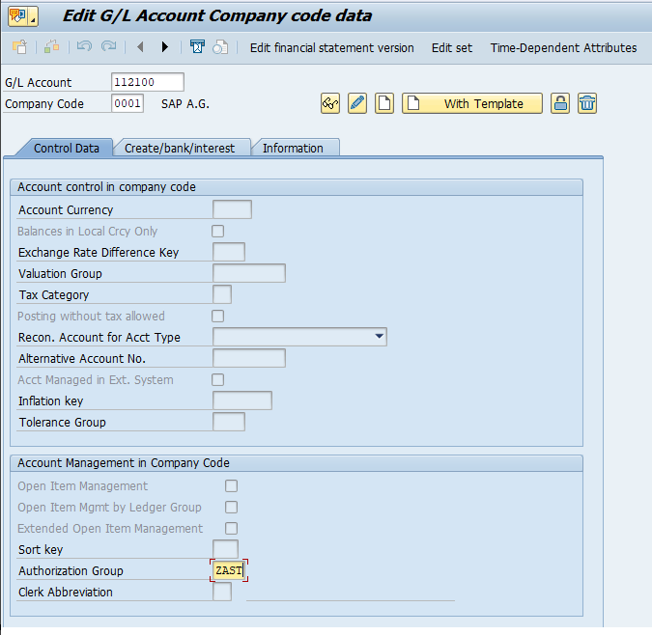Image resolution: width=652 pixels, height=635 pixels.
Task: Click the Alternative Account No. field
Action: (249, 358)
